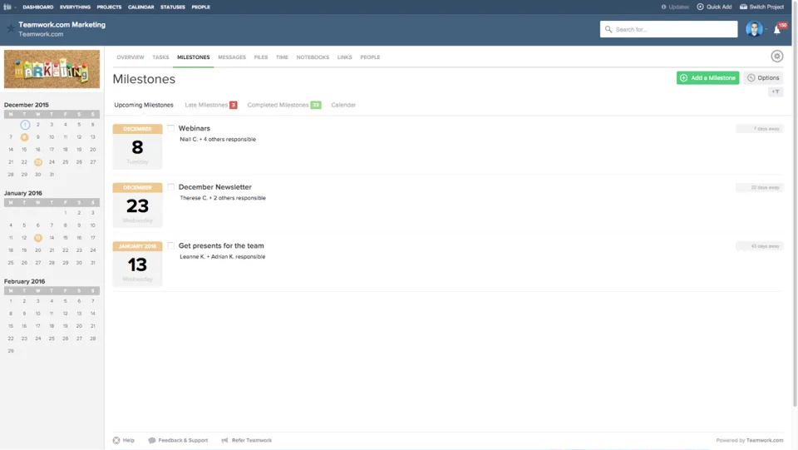Click the Switch Project icon
The image size is (798, 450).
[x=743, y=7]
